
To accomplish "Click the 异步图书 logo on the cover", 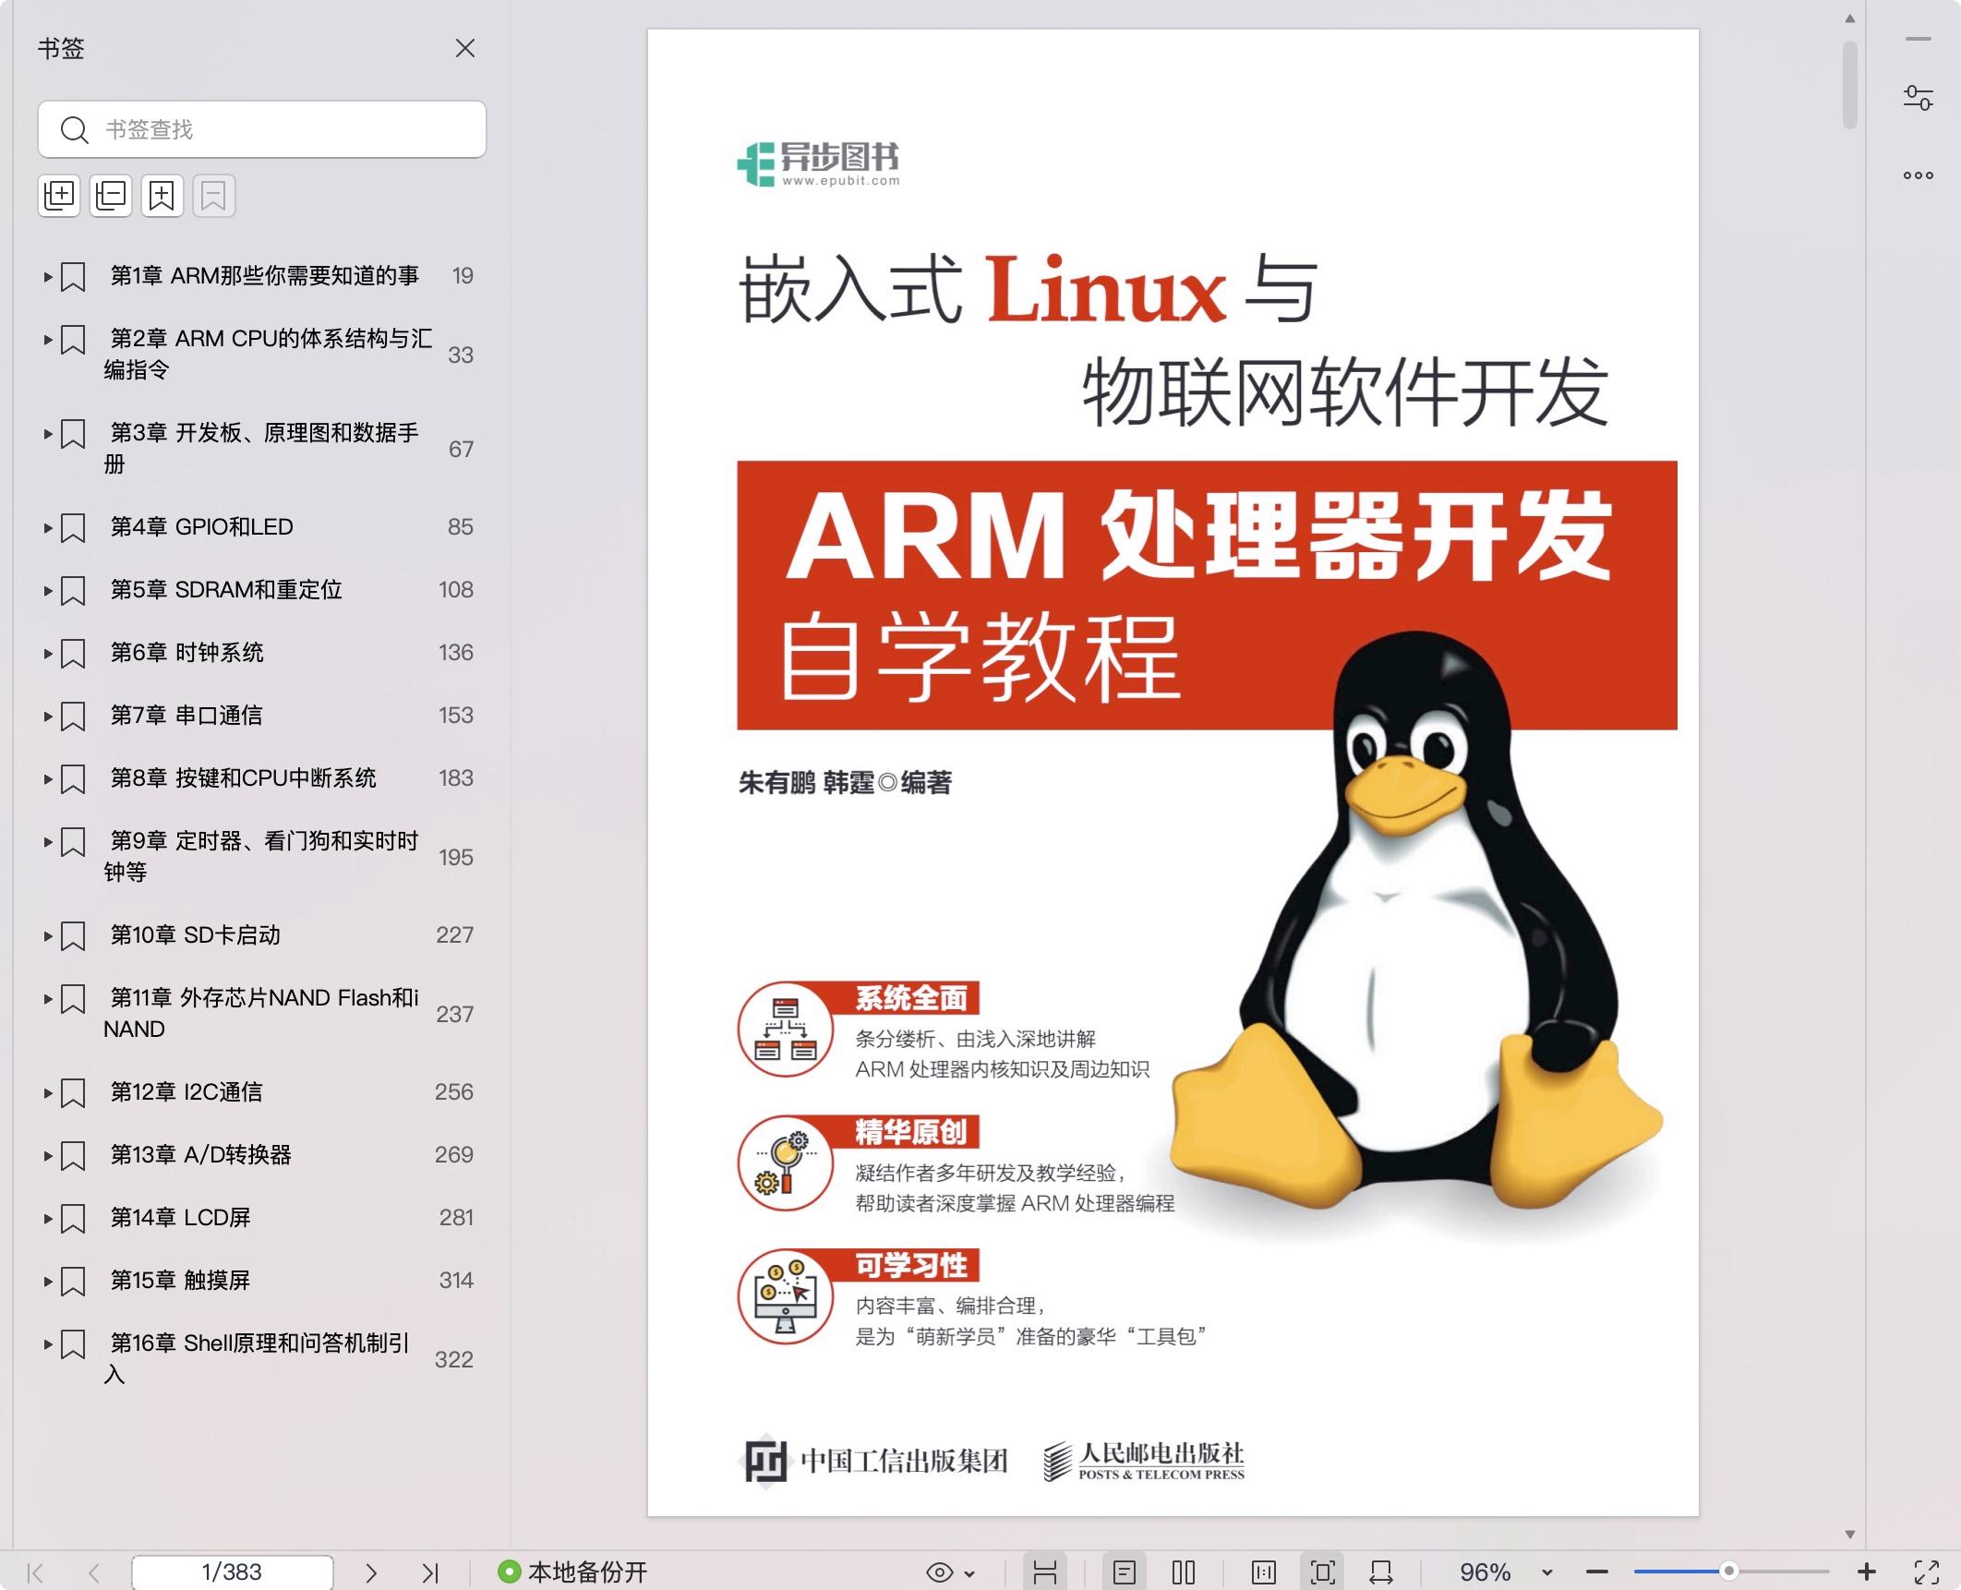I will coord(818,164).
